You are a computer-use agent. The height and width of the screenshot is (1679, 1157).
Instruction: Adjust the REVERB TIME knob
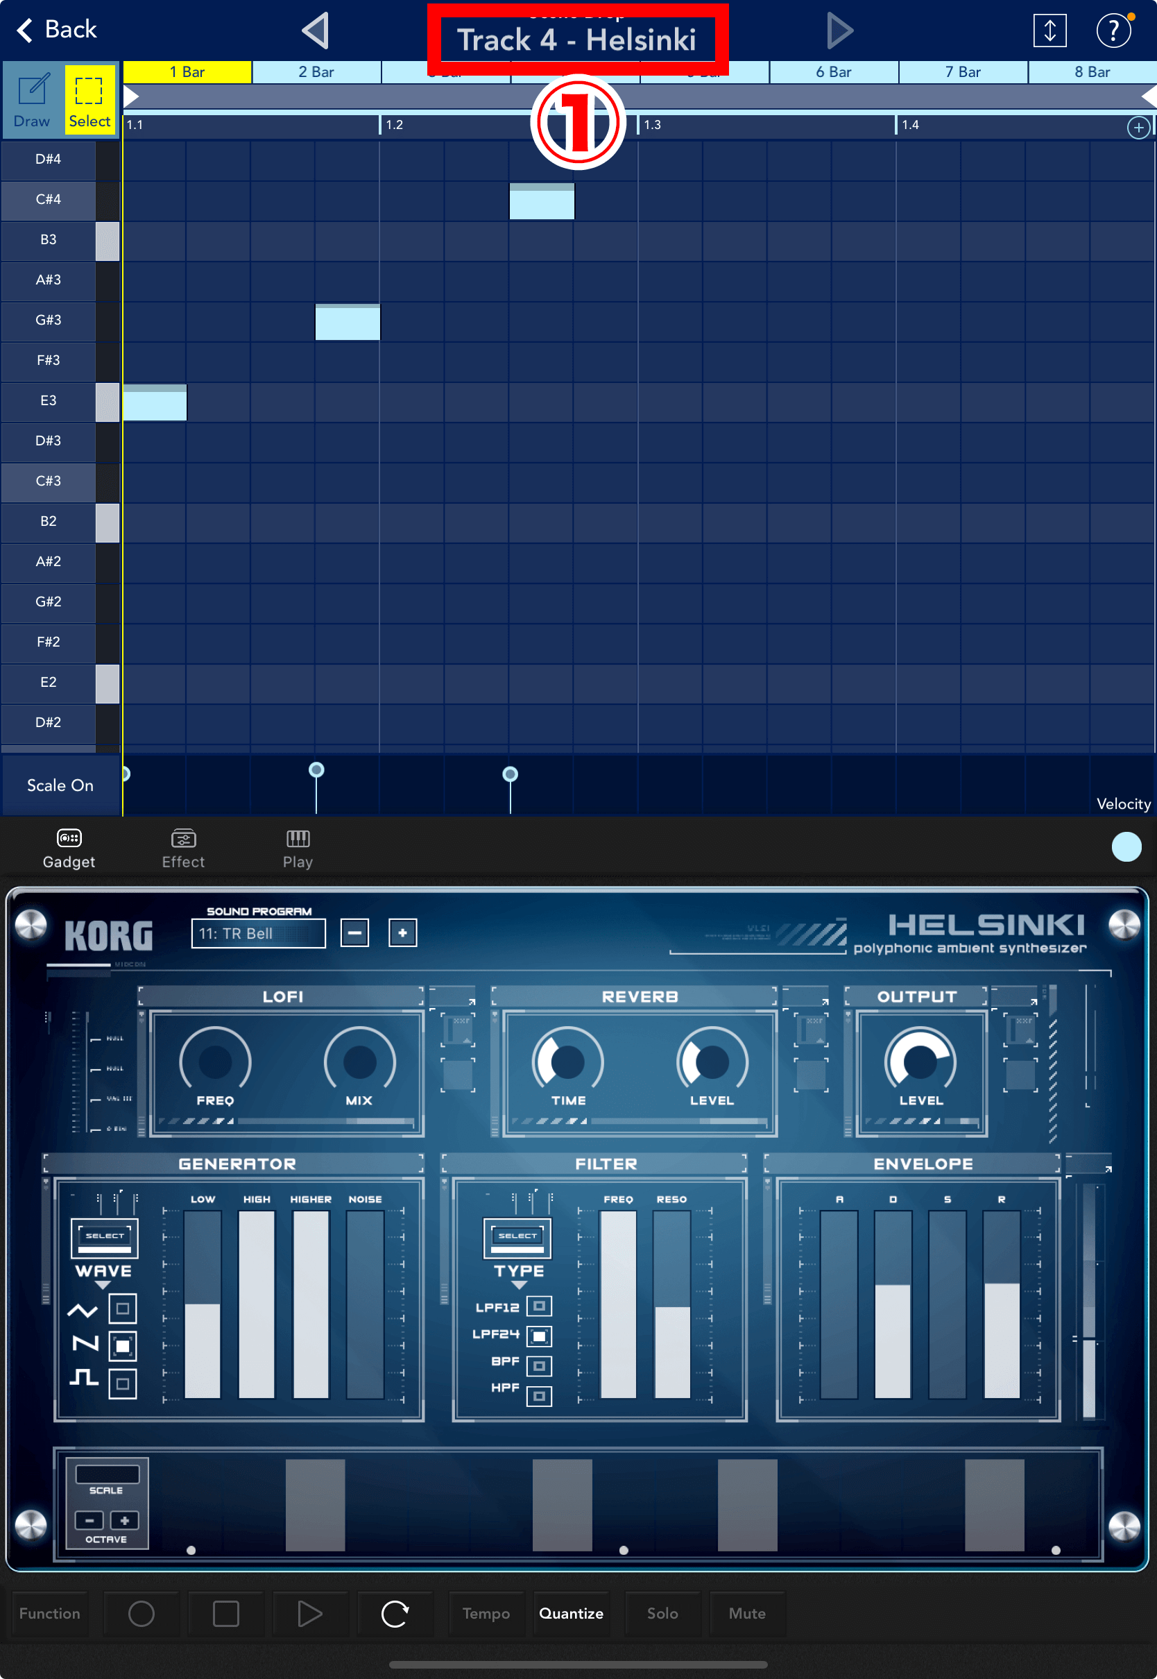pos(567,1062)
